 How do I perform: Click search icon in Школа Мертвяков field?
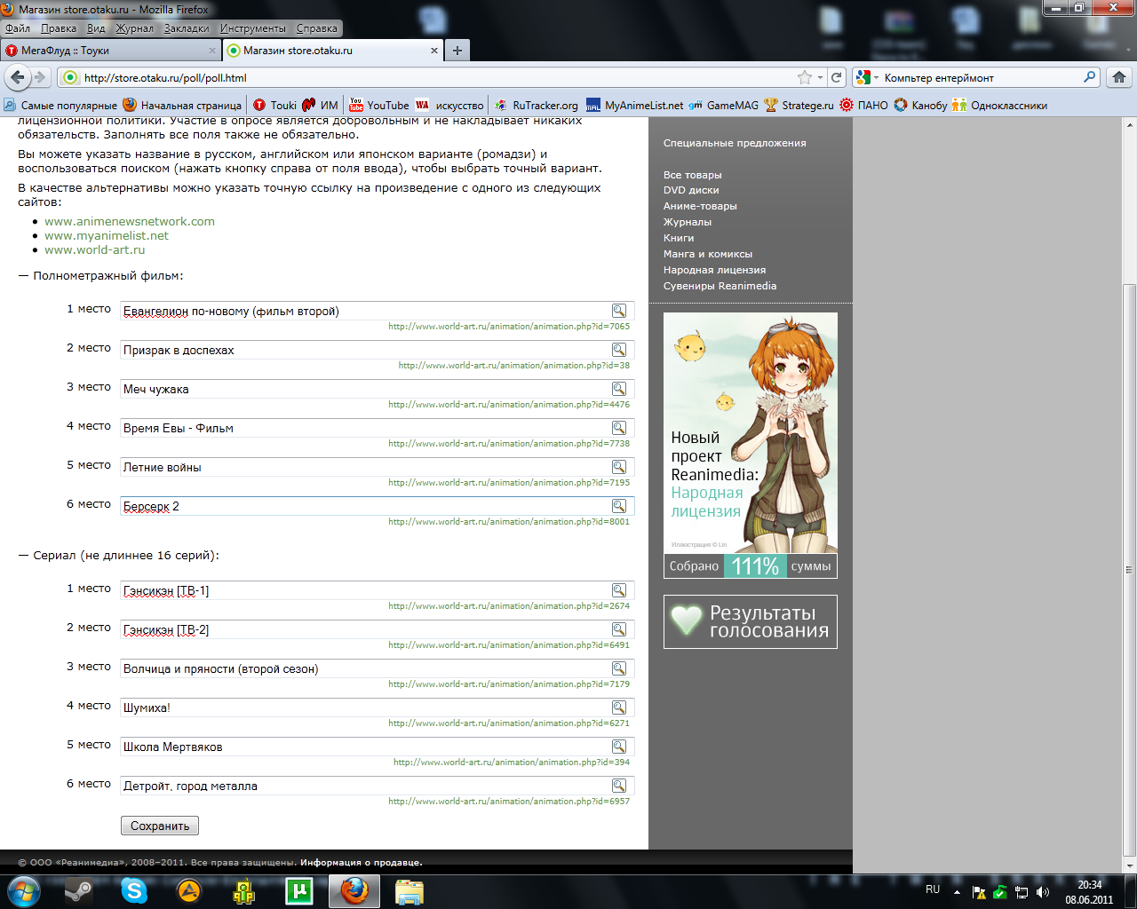[619, 747]
